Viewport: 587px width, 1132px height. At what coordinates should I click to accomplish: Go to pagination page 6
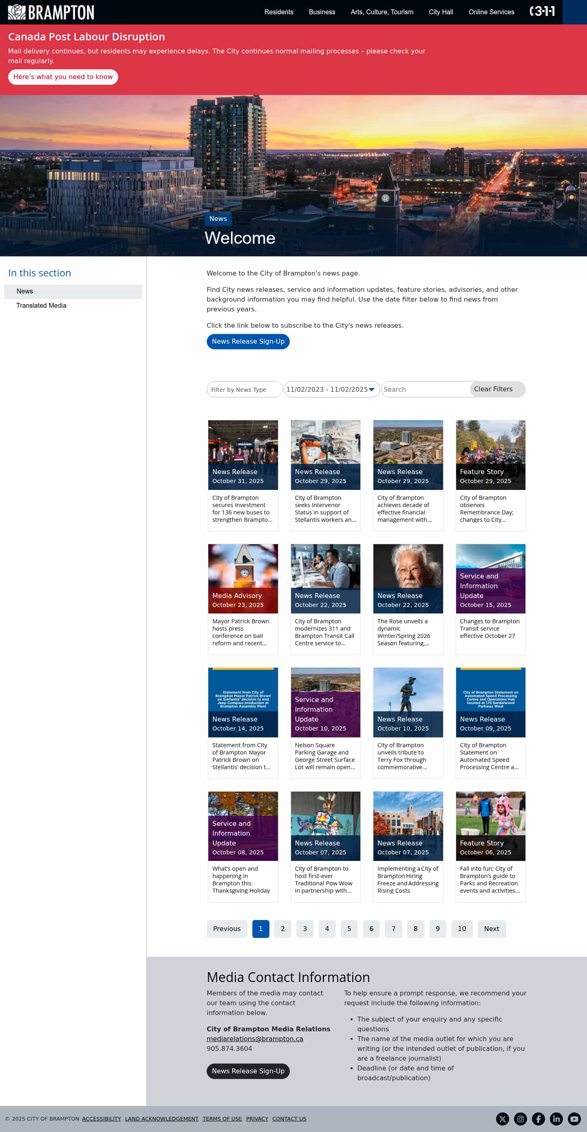click(371, 929)
